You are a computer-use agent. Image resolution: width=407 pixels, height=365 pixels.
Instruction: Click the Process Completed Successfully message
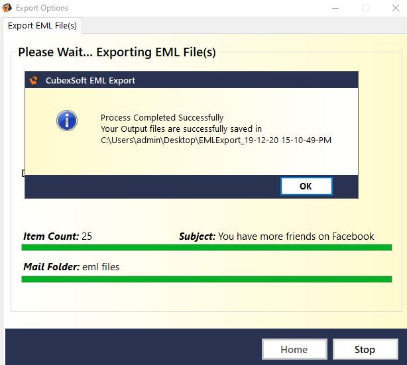pyautogui.click(x=162, y=117)
